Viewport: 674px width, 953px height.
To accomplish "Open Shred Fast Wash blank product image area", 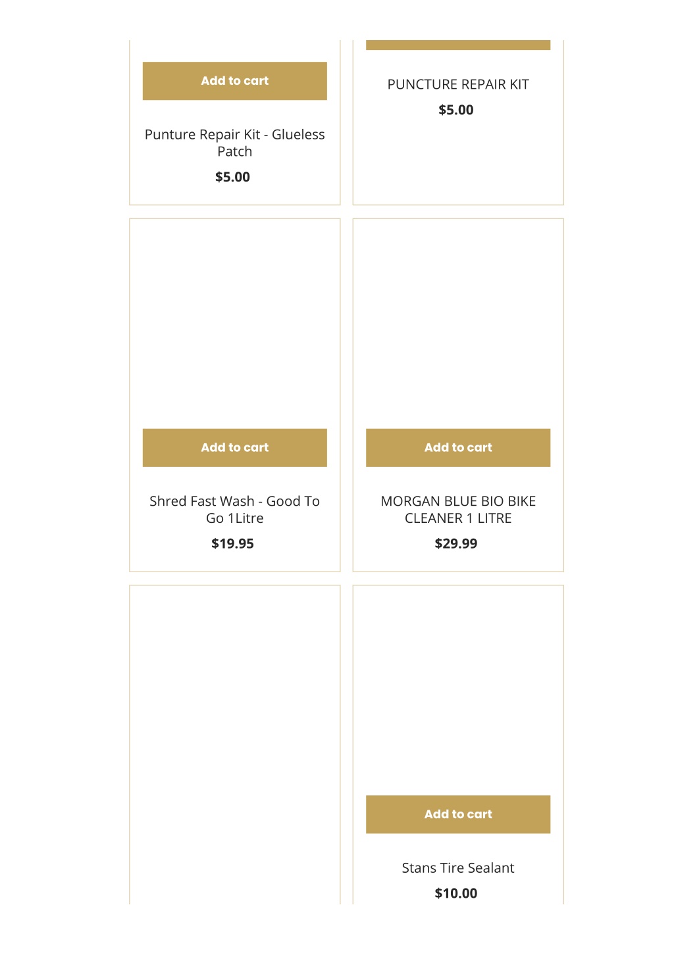I will pyautogui.click(x=234, y=324).
